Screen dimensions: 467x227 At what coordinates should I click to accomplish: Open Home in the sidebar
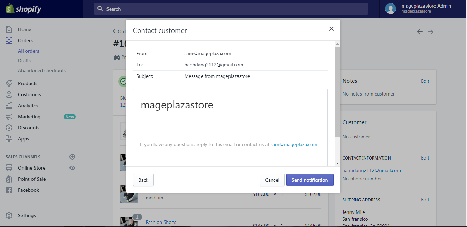[25, 29]
